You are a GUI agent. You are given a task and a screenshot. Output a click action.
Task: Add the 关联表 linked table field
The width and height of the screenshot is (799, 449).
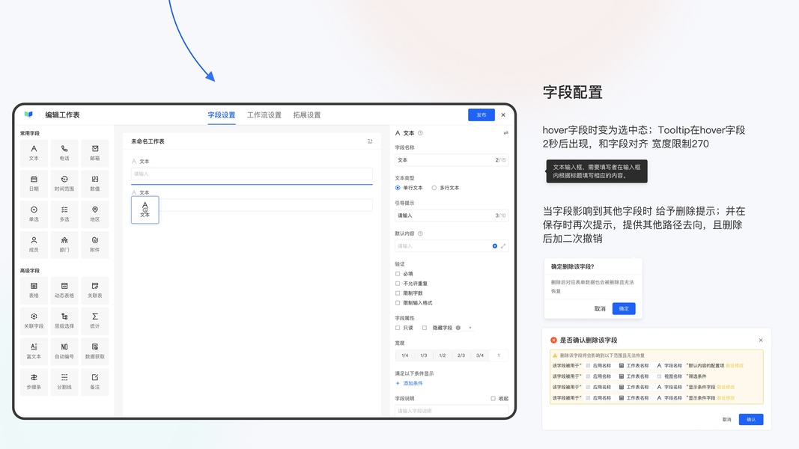coord(95,290)
